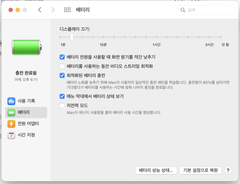Image resolution: width=240 pixels, height=184 pixels.
Task: Click the orange 전원 어댑터 bolt icon
Action: pos(11,124)
